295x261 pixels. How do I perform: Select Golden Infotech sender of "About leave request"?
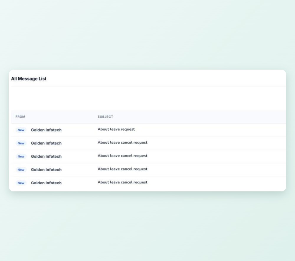pyautogui.click(x=46, y=130)
